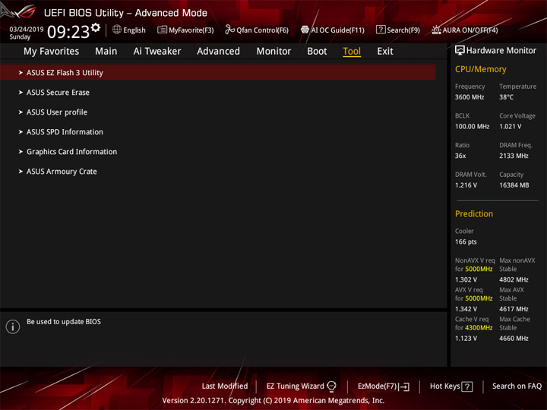Expand the ASUS Secure Erase arrow
Viewport: 547px width, 410px height.
pos(21,93)
